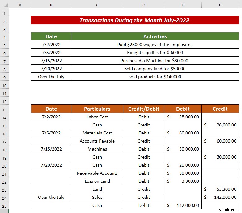
Task: Click the green 'Activities' header cell
Action: tap(155, 36)
